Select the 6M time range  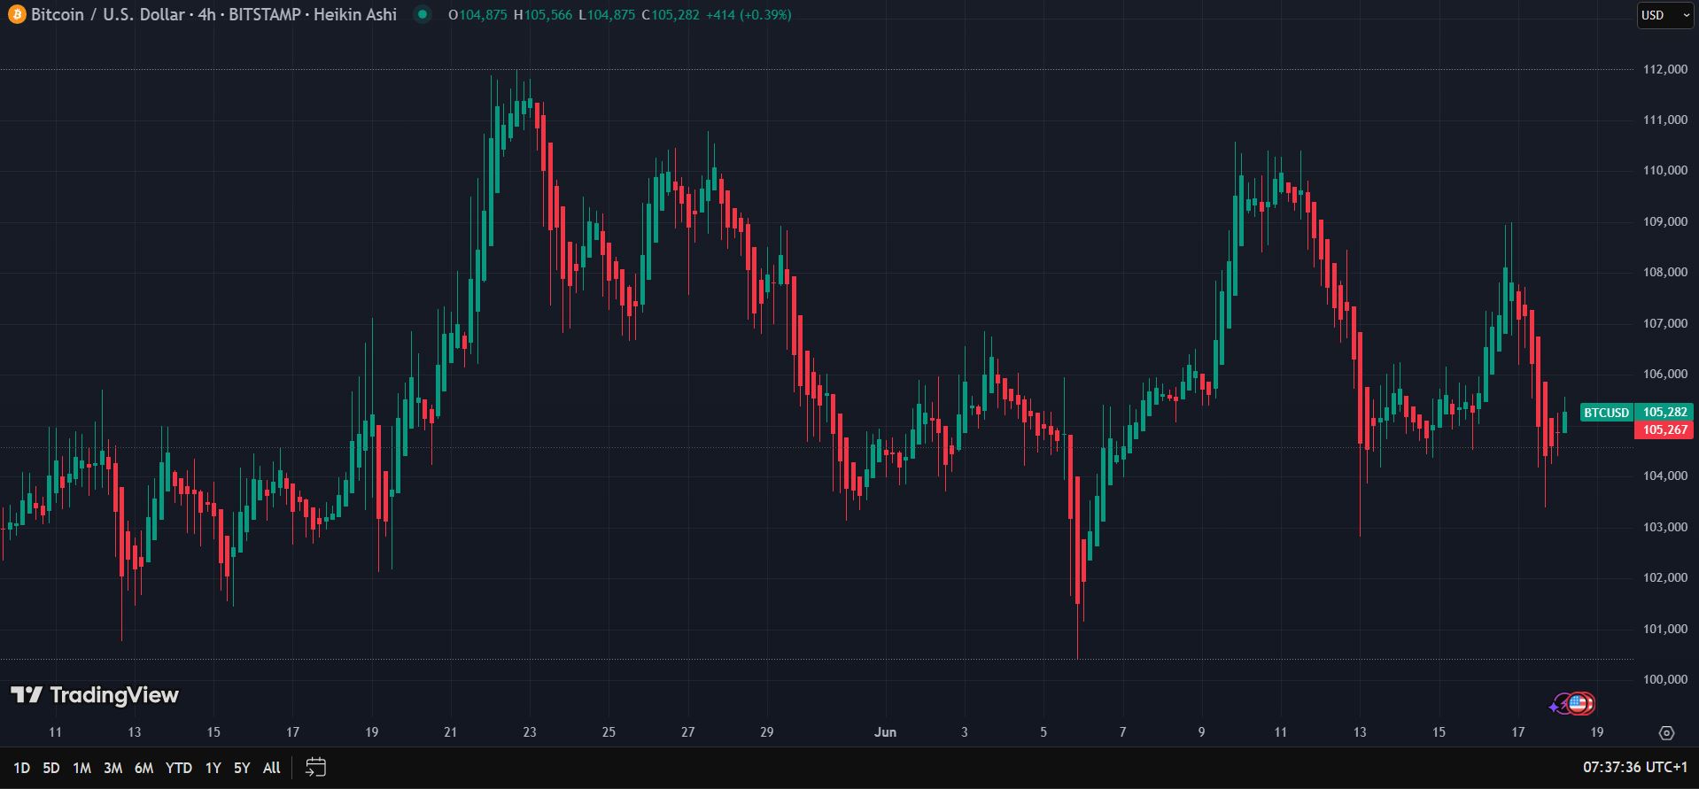click(144, 768)
